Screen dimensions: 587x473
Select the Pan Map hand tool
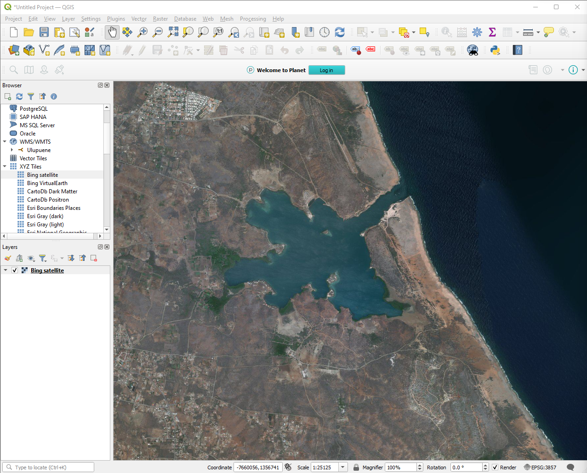112,32
